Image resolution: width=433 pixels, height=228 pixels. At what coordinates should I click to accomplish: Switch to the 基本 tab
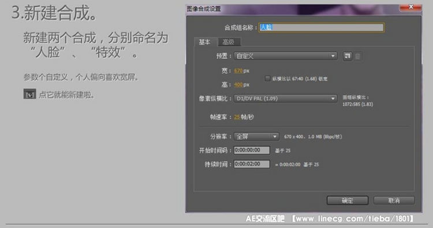(205, 42)
